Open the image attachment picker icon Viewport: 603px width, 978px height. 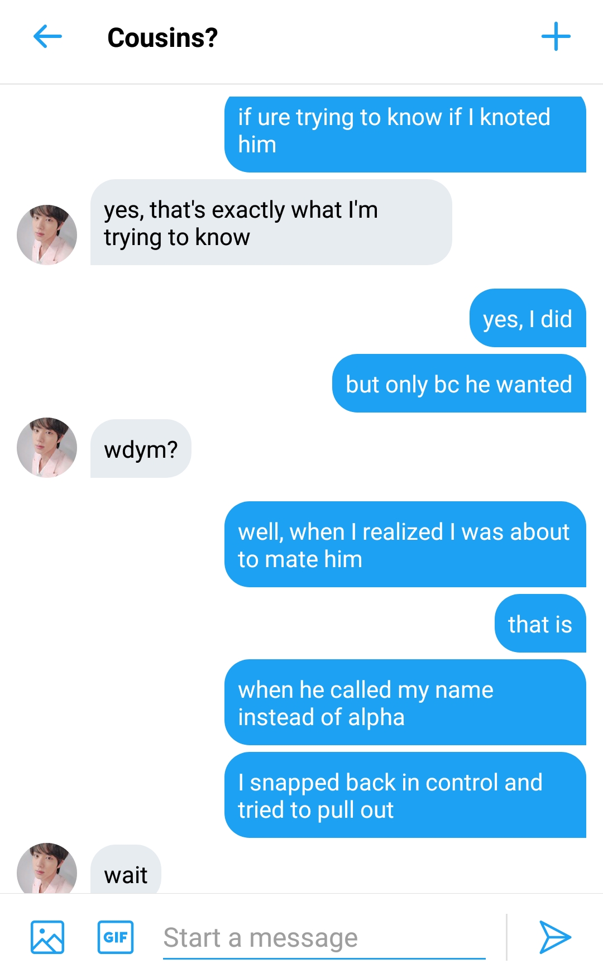[47, 937]
